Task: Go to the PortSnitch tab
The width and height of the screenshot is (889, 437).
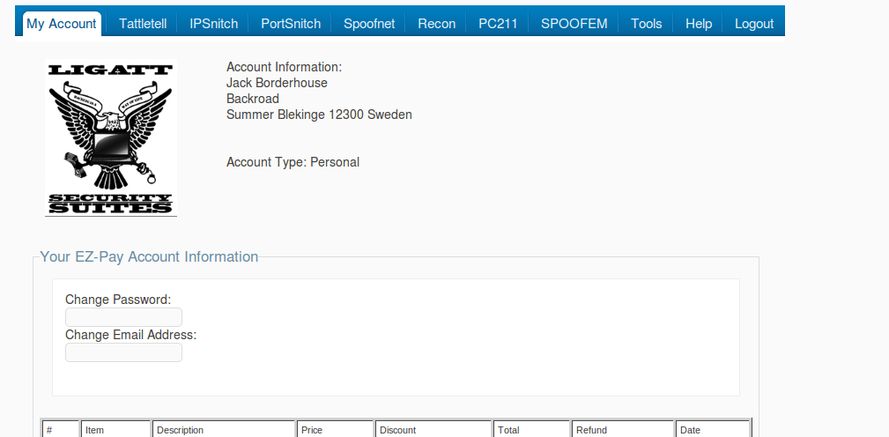Action: click(x=291, y=24)
